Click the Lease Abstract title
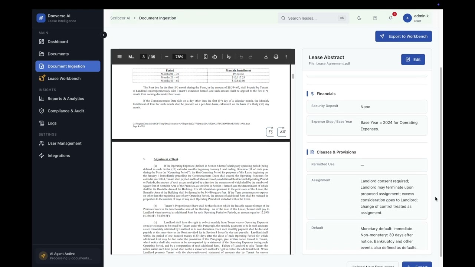Image resolution: width=475 pixels, height=267 pixels. click(x=327, y=57)
